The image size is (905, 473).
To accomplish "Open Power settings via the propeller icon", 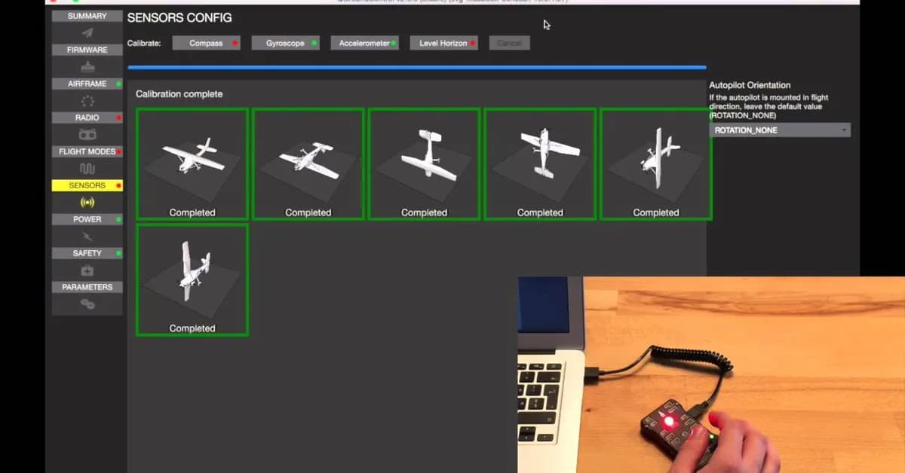I will coord(87,236).
